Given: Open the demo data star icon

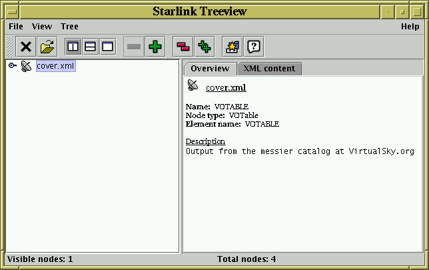Looking at the screenshot, I should (232, 47).
